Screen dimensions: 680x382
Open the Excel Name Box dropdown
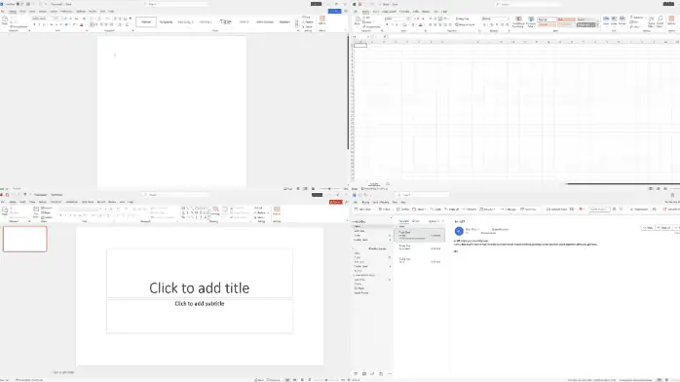368,37
